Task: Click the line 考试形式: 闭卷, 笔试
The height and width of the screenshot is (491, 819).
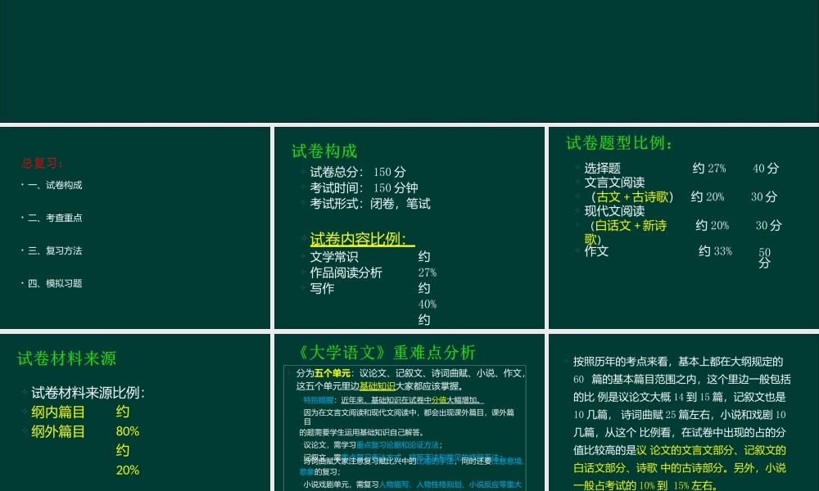Action: tap(370, 204)
